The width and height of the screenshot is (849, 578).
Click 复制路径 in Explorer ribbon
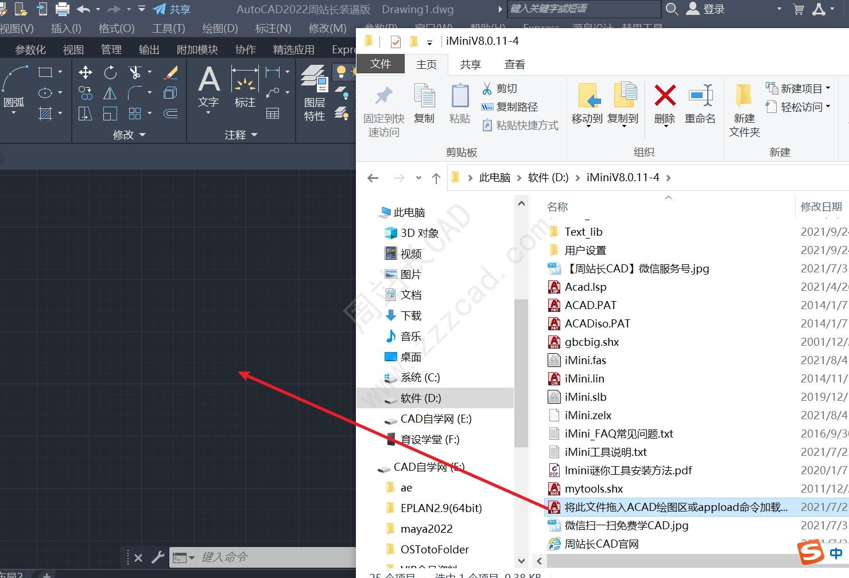[510, 107]
